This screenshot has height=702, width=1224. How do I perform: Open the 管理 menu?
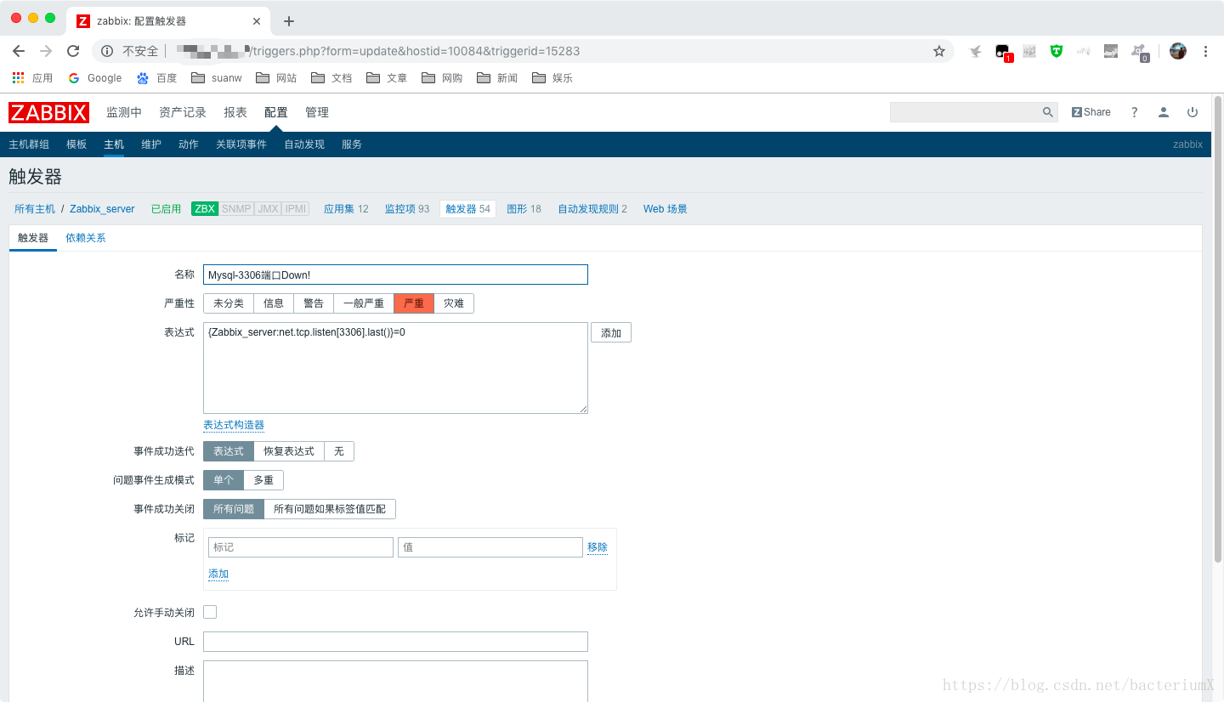[317, 112]
